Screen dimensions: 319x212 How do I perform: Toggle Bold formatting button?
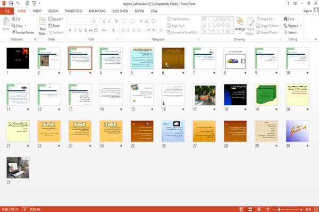[70, 30]
